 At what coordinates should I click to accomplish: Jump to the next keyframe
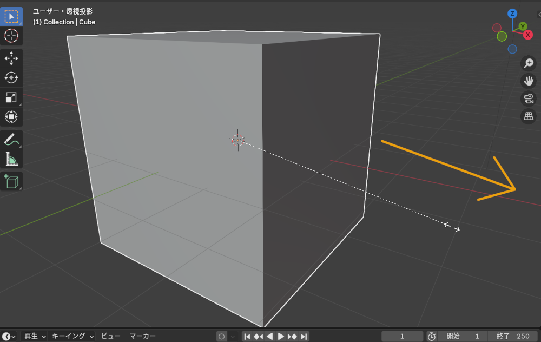(292, 336)
